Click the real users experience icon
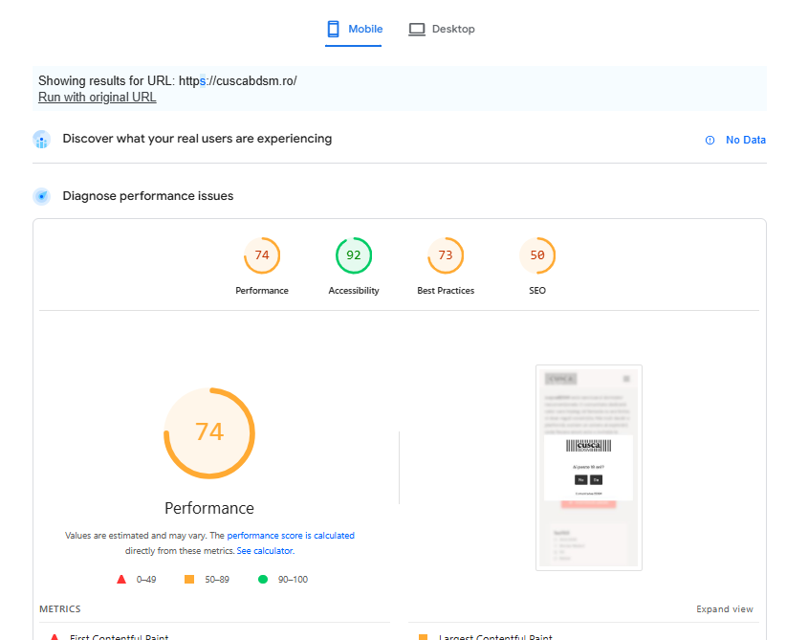The image size is (808, 640). [x=41, y=140]
